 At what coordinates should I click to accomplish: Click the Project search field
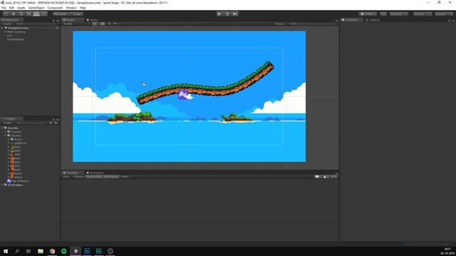coord(31,123)
